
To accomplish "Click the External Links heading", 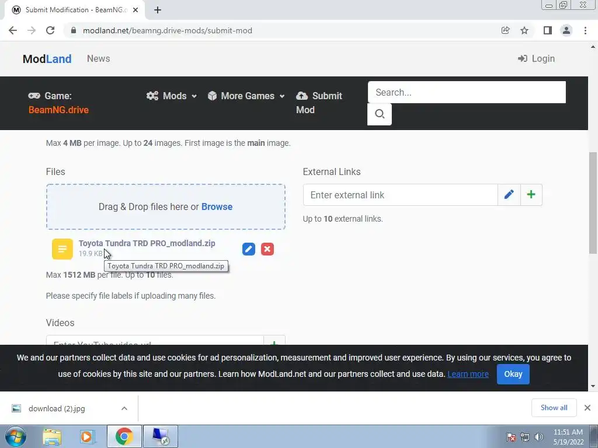I will [332, 172].
